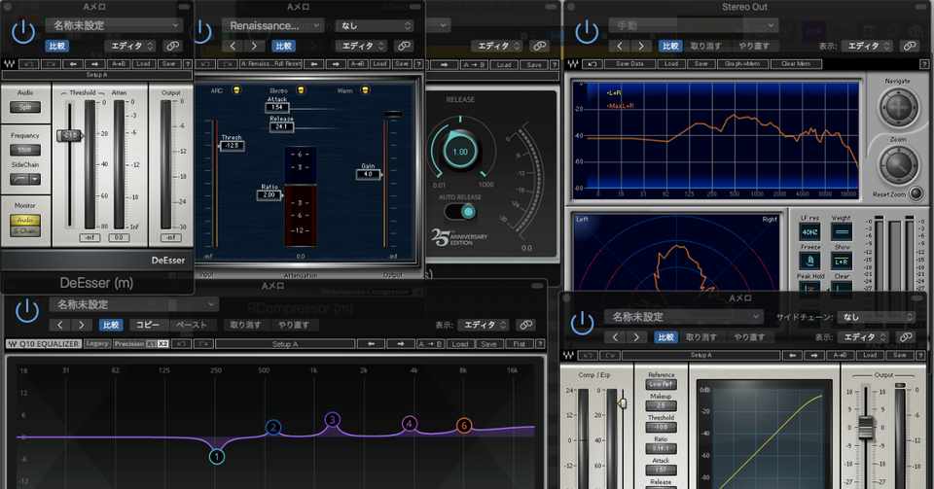Enable S-Chain monitor button in DeEsser
Image resolution: width=934 pixels, height=489 pixels.
pyautogui.click(x=25, y=230)
